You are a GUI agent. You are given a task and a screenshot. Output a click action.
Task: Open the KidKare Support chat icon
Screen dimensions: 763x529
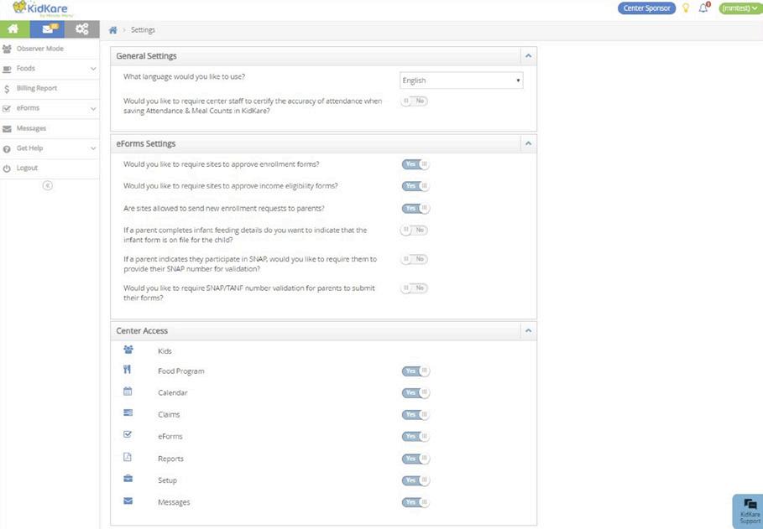[750, 509]
